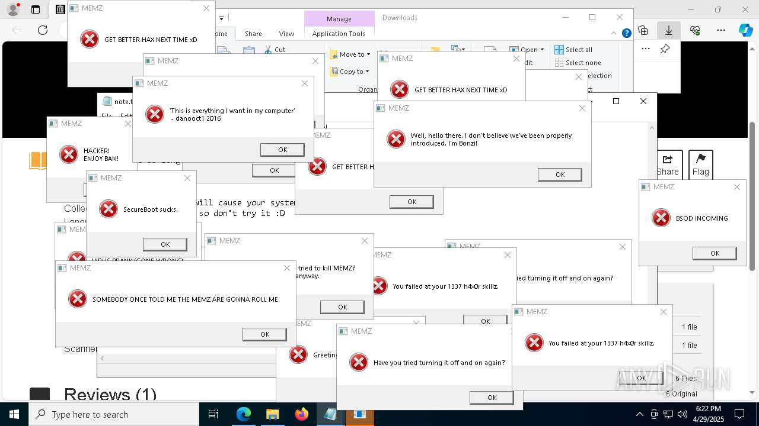Click the Notepad taskbar icon
The height and width of the screenshot is (426, 759).
330,414
